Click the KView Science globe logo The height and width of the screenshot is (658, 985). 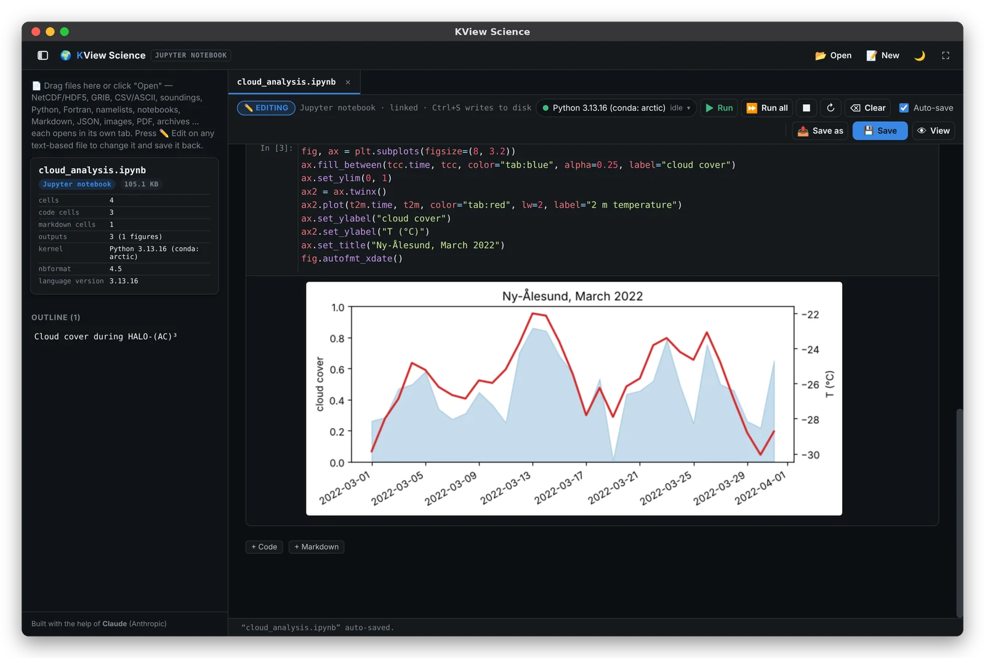tap(66, 55)
